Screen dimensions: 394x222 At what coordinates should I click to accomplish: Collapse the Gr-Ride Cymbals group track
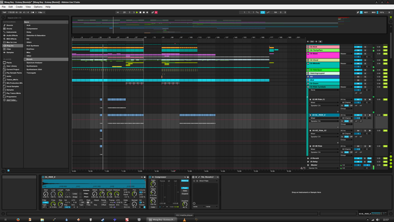click(308, 87)
